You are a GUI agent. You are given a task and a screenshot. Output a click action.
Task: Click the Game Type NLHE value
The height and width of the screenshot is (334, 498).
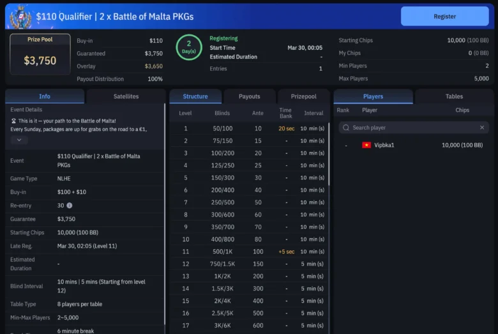tap(64, 179)
